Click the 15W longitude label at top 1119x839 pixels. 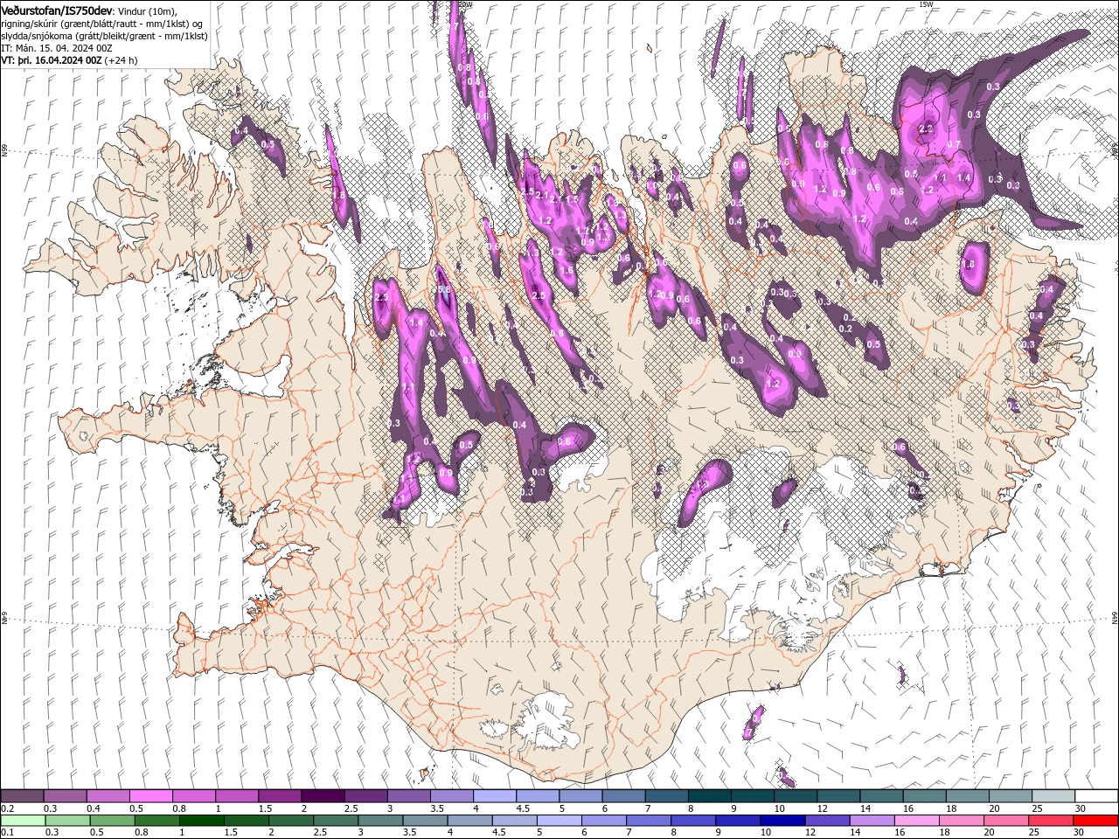pyautogui.click(x=926, y=4)
